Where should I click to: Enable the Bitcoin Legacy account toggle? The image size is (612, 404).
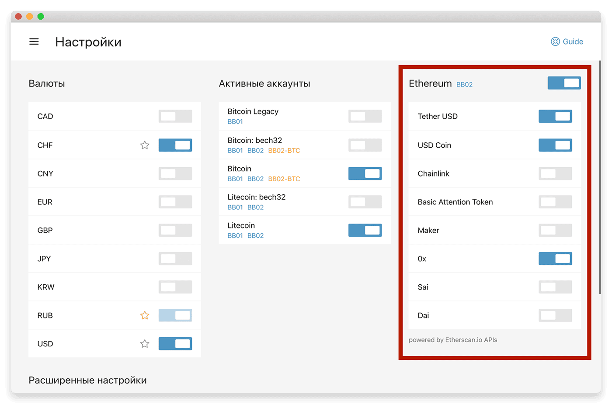[365, 116]
